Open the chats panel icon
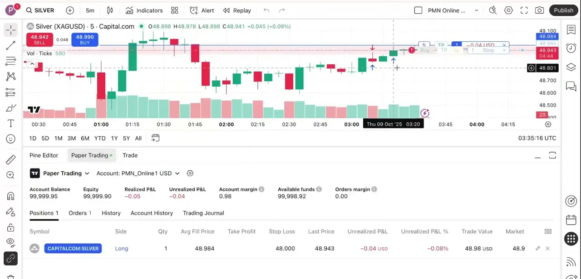 tap(571, 86)
